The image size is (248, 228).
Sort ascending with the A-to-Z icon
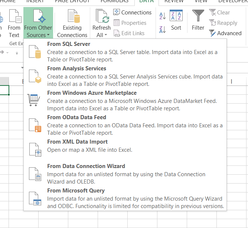[162, 16]
